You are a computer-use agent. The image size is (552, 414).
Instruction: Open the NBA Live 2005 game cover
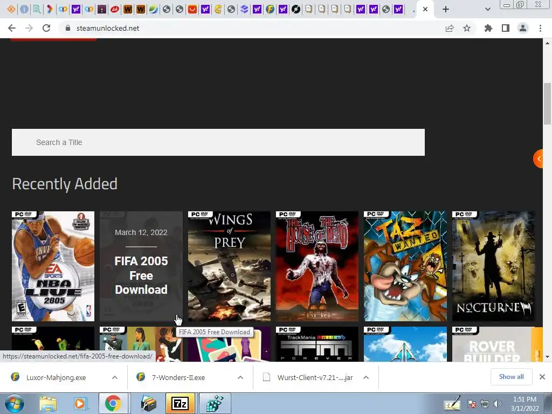pos(53,266)
